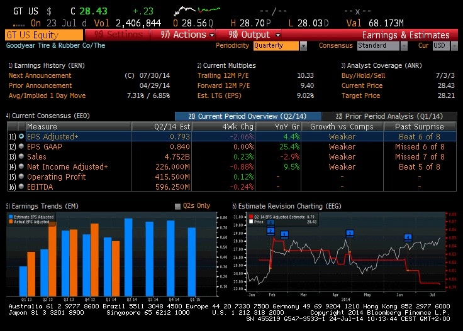
Task: Click white Price legend swatch
Action: [x=251, y=222]
